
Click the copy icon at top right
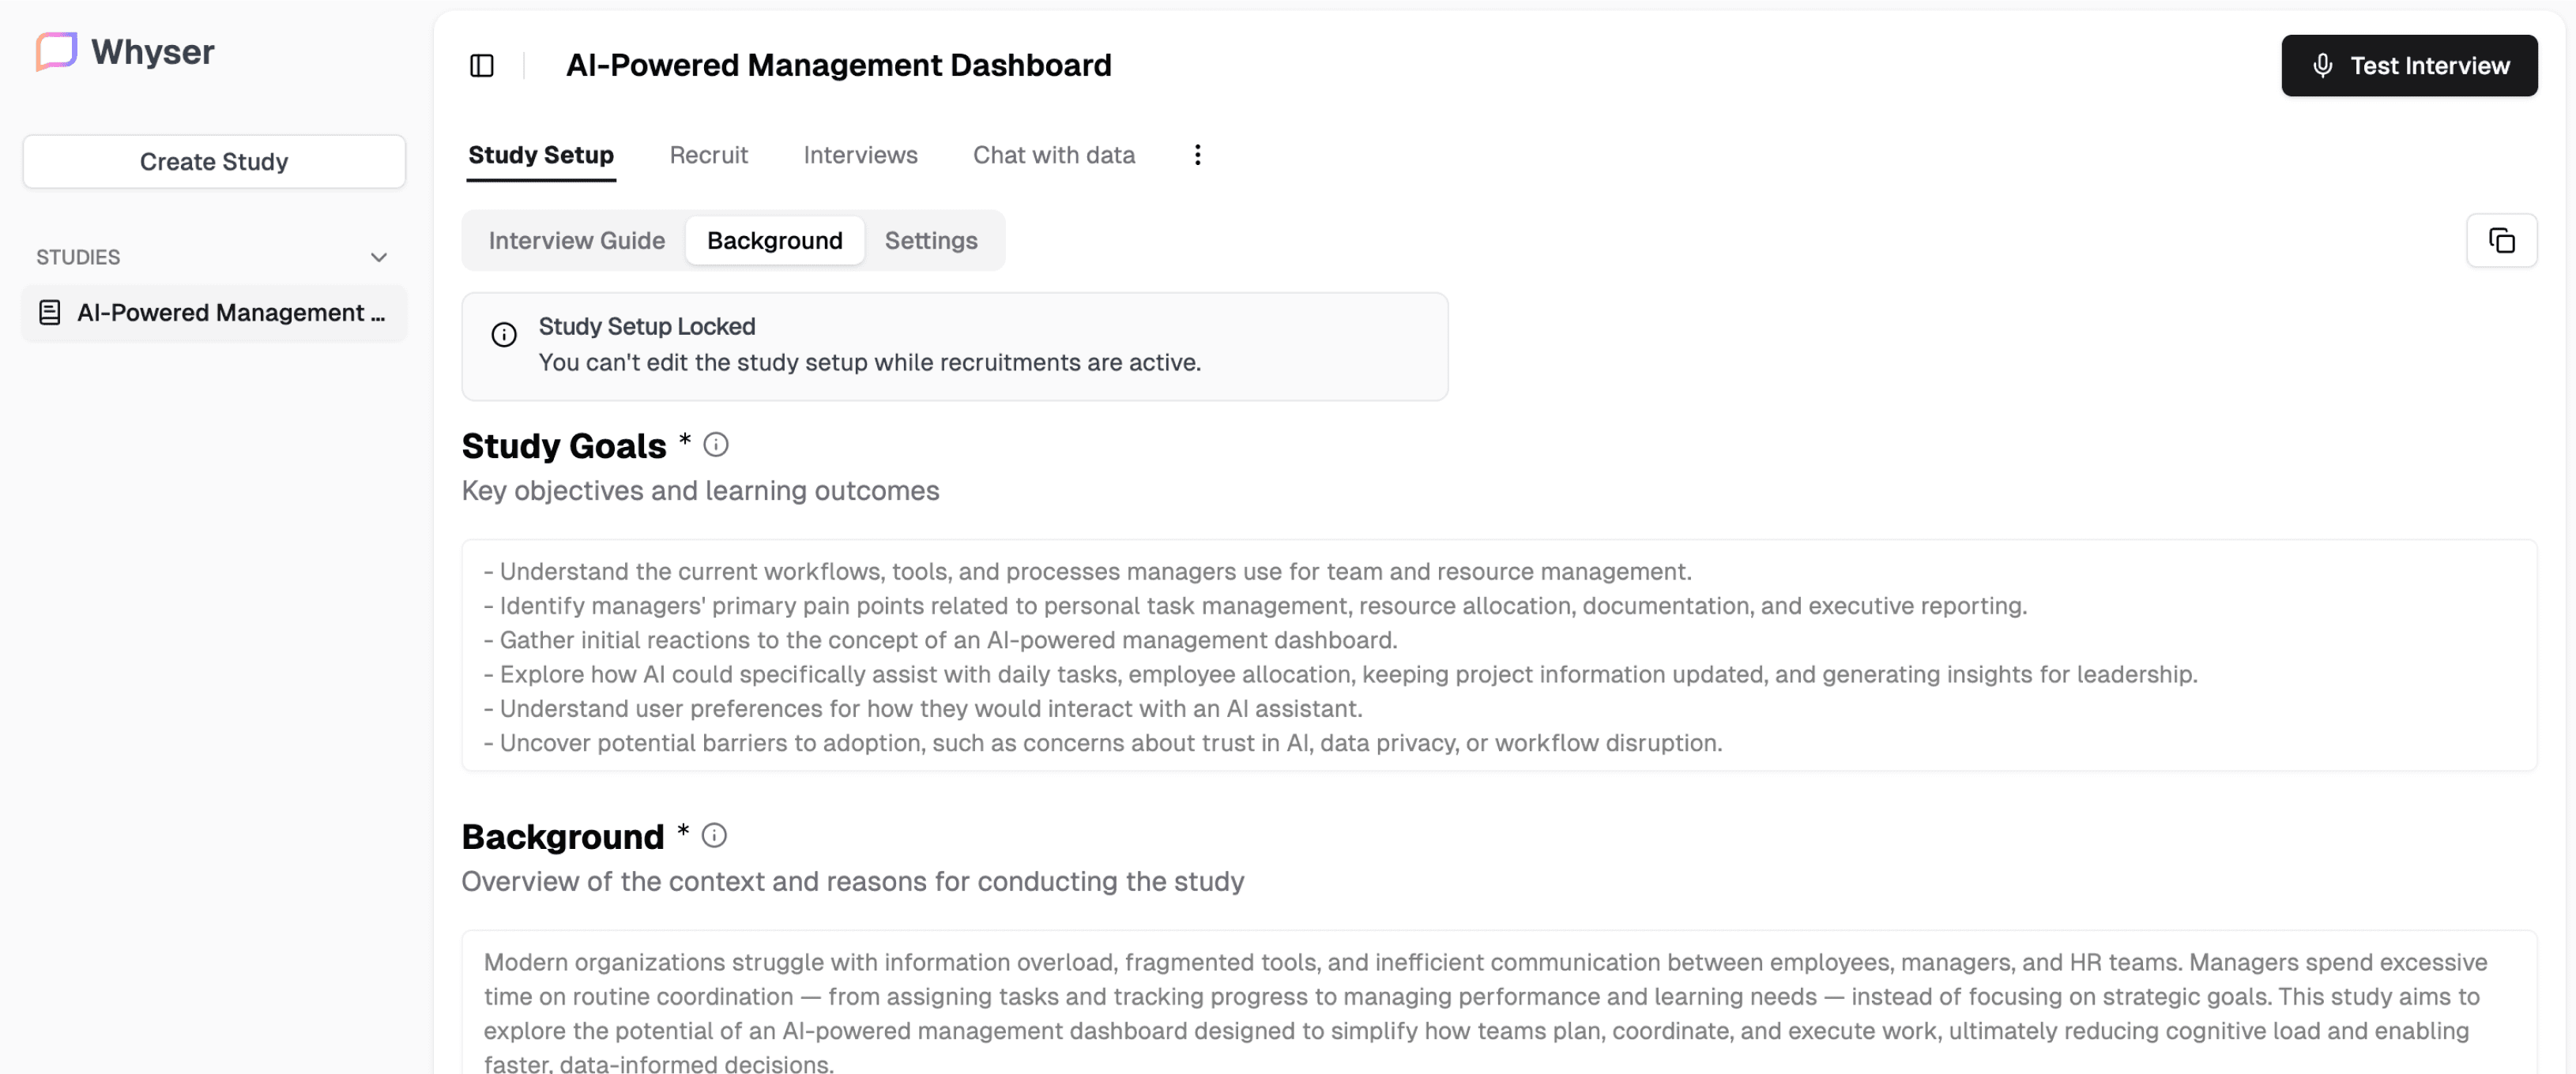2501,241
